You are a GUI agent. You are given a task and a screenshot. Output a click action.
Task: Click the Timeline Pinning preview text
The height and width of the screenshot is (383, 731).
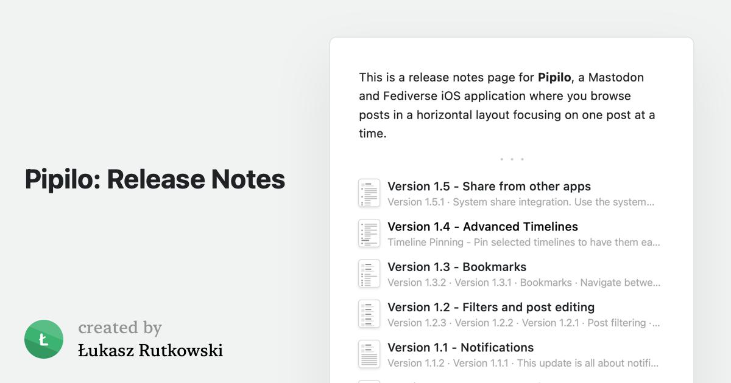click(x=524, y=242)
